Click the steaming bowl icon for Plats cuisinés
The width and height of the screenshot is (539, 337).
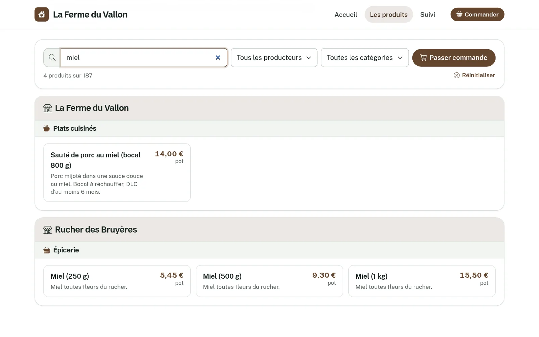(47, 128)
